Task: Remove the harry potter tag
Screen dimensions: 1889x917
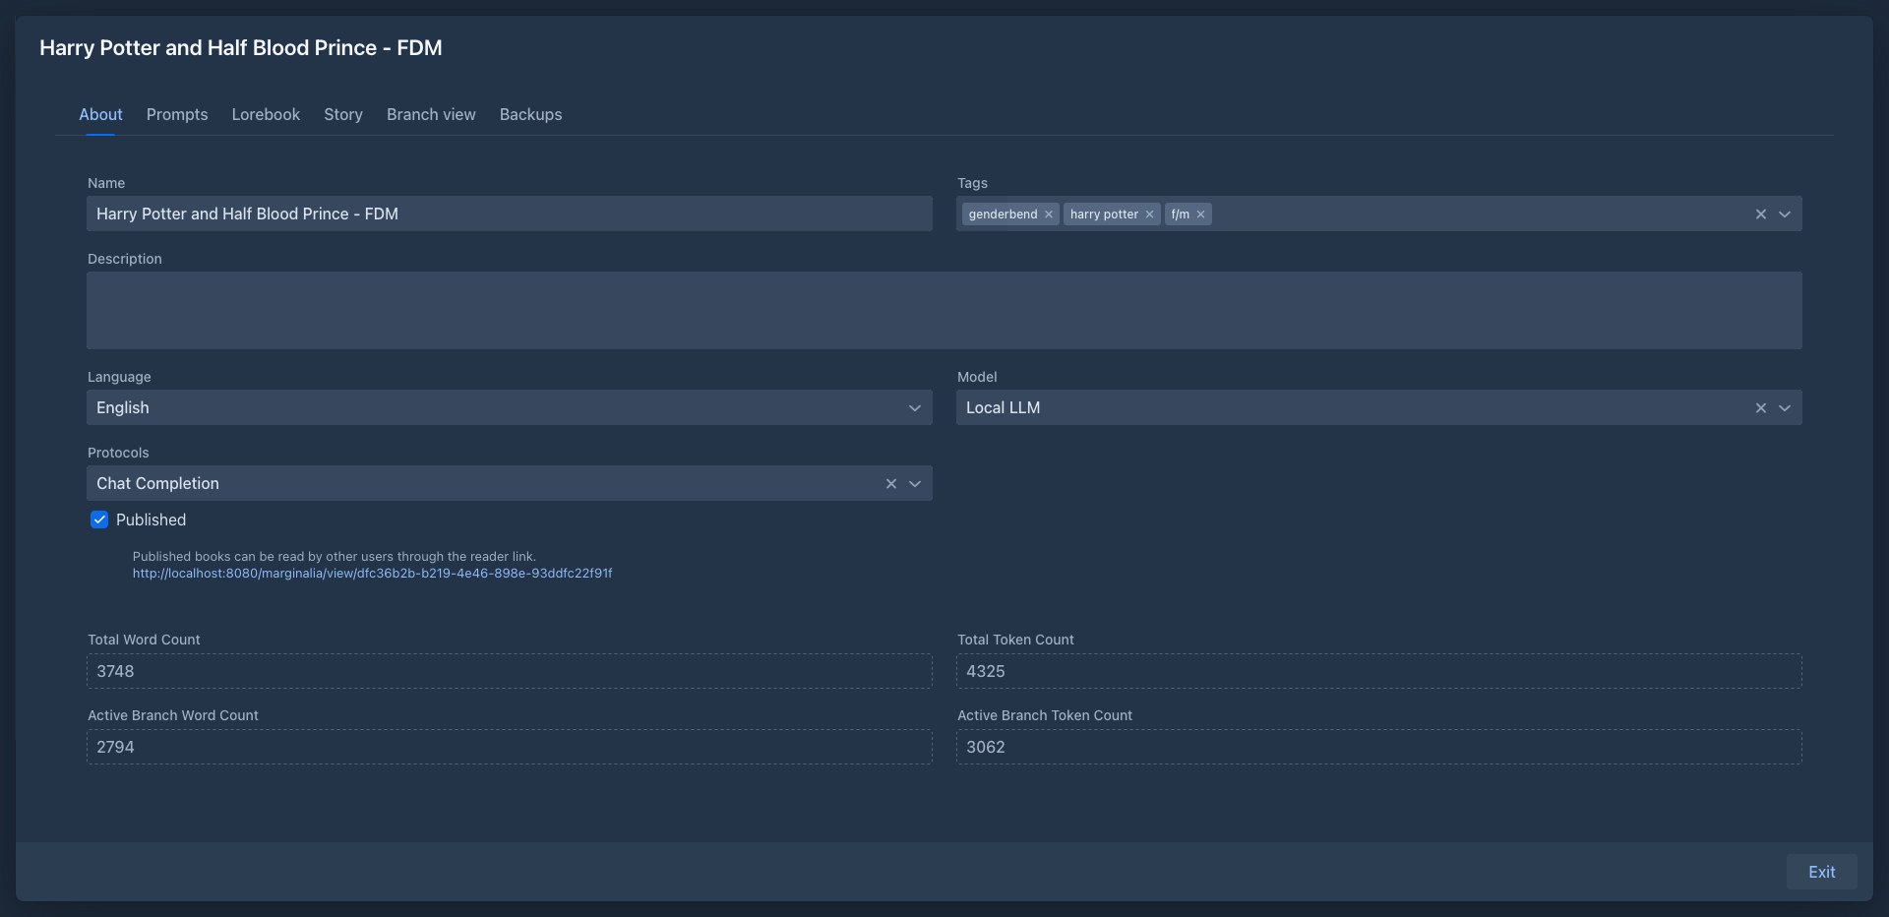Action: 1149,214
